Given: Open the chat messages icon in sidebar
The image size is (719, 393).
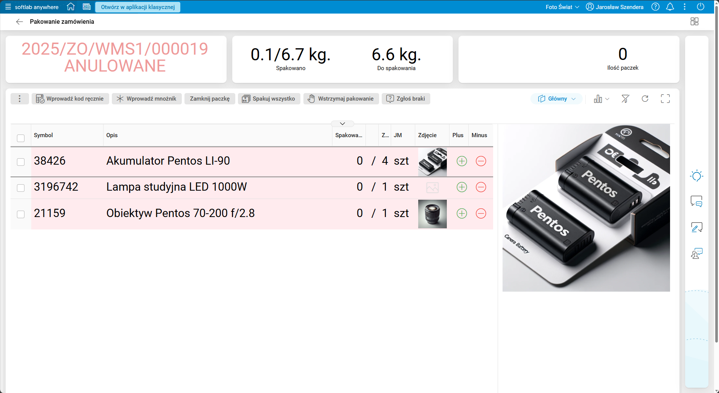Looking at the screenshot, I should tap(697, 202).
